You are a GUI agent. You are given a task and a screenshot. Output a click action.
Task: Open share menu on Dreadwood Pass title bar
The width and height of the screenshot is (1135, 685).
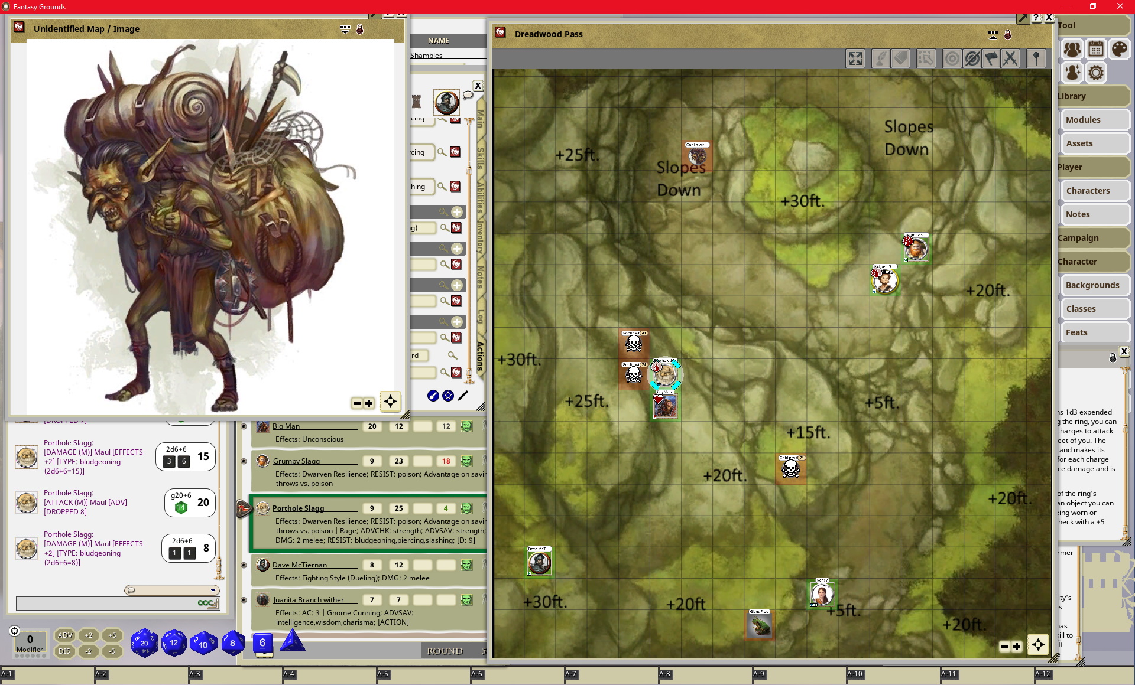pyautogui.click(x=993, y=35)
